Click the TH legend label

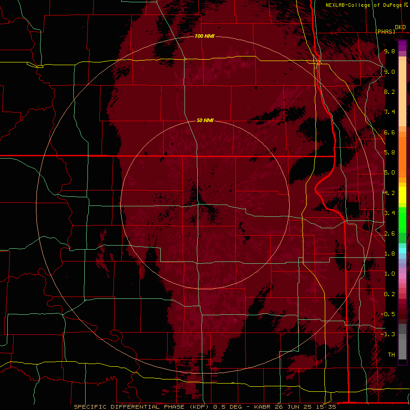pyautogui.click(x=391, y=355)
